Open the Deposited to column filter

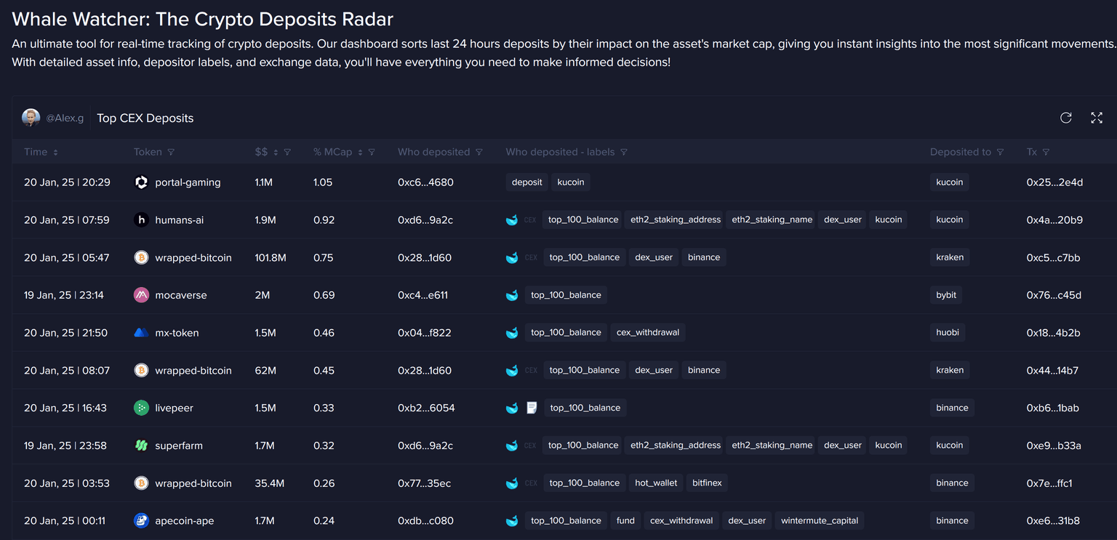click(x=1000, y=153)
